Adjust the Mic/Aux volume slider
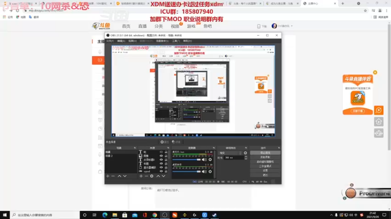This screenshot has width=391, height=219. 187,160
